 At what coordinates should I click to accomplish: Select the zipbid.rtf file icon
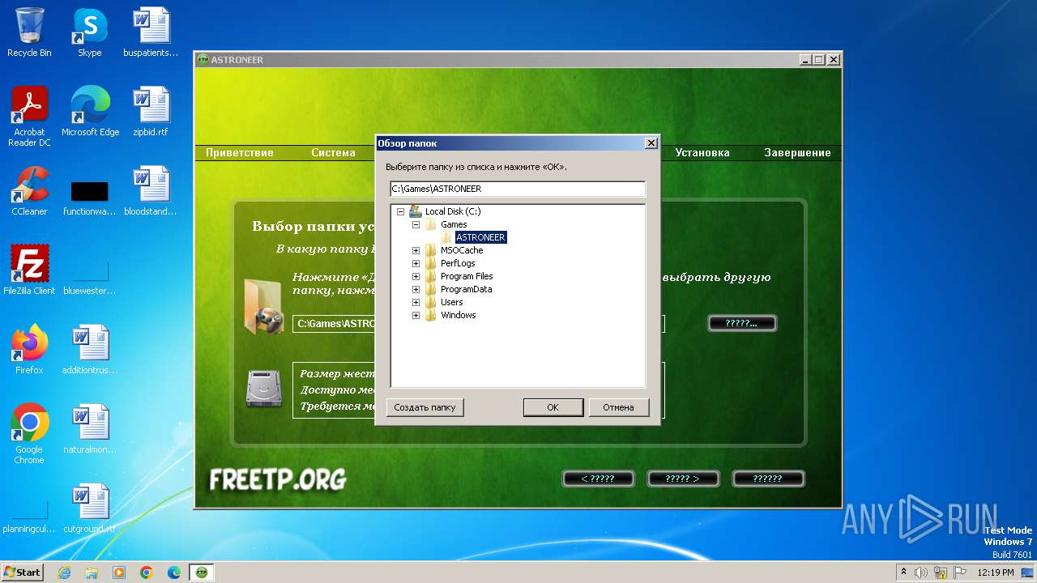click(151, 112)
